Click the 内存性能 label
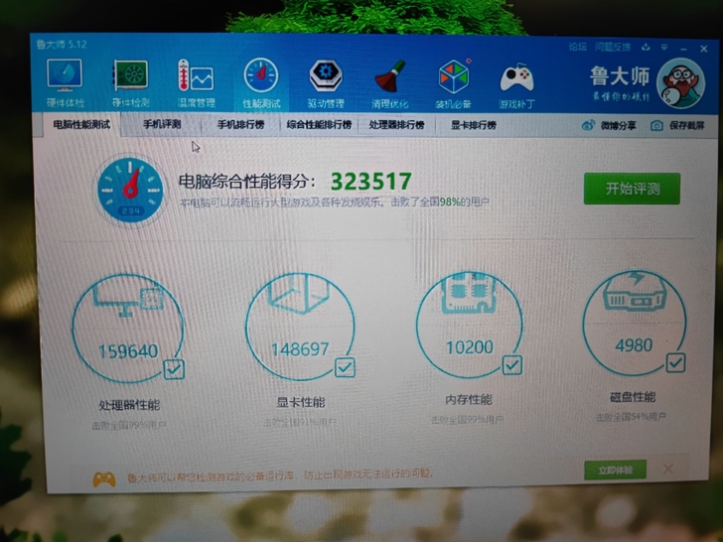 pyautogui.click(x=469, y=400)
